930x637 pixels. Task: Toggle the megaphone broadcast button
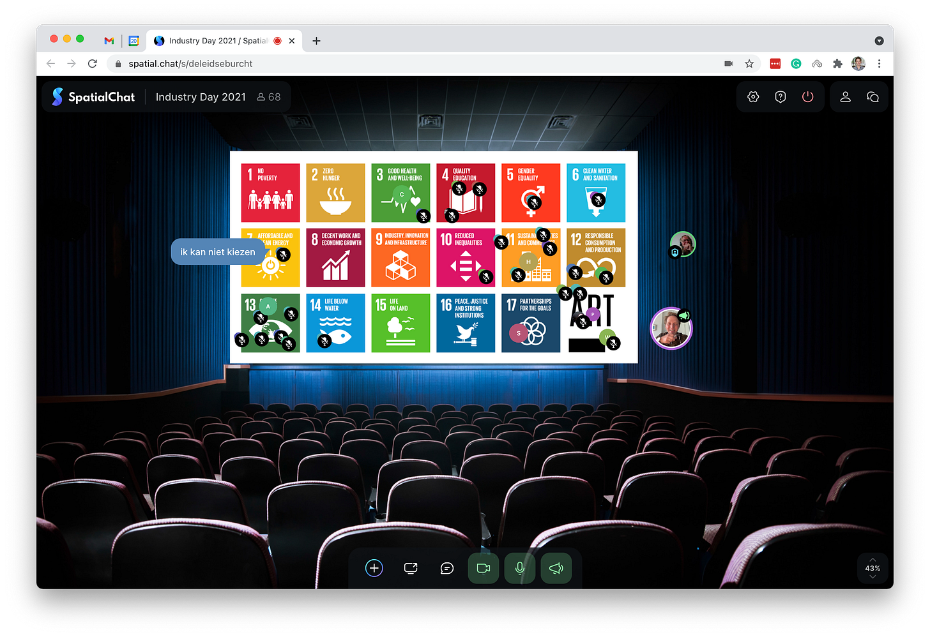tap(556, 568)
